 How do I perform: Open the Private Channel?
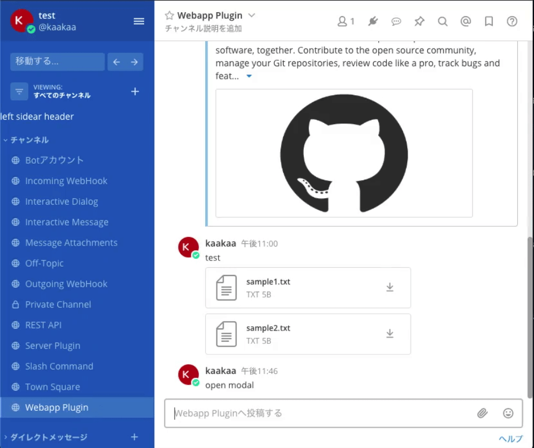pyautogui.click(x=77, y=304)
